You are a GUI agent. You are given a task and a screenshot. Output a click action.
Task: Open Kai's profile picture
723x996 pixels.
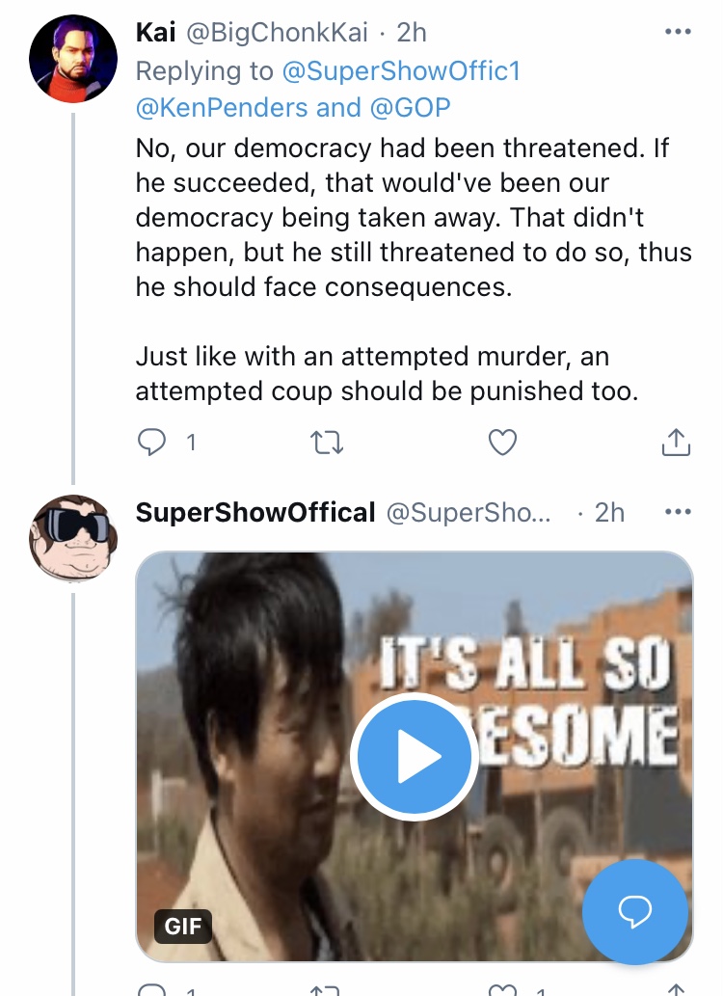coord(73,59)
